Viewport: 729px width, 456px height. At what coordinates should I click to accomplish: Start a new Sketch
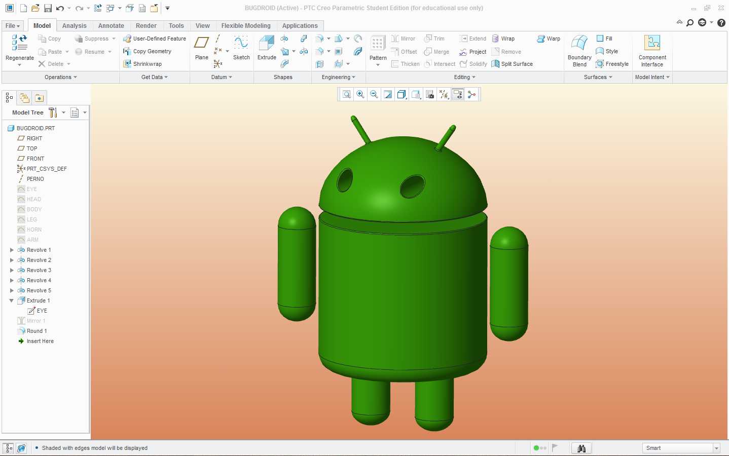pyautogui.click(x=241, y=48)
